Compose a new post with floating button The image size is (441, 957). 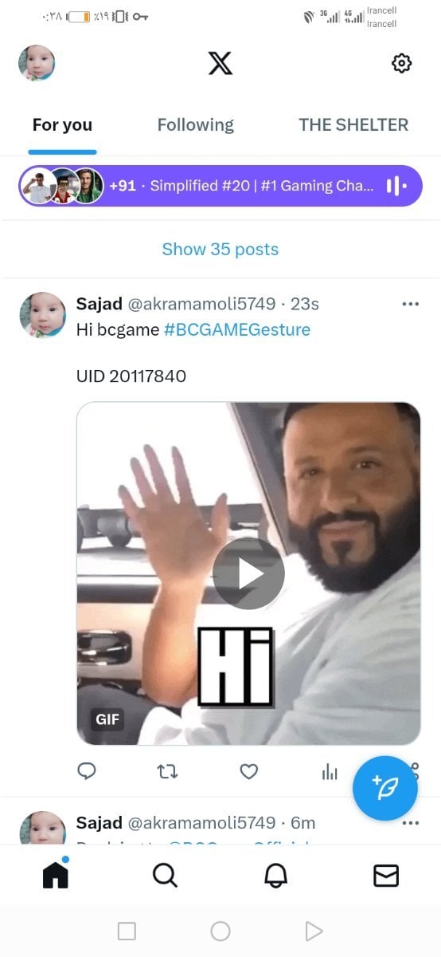pyautogui.click(x=385, y=788)
